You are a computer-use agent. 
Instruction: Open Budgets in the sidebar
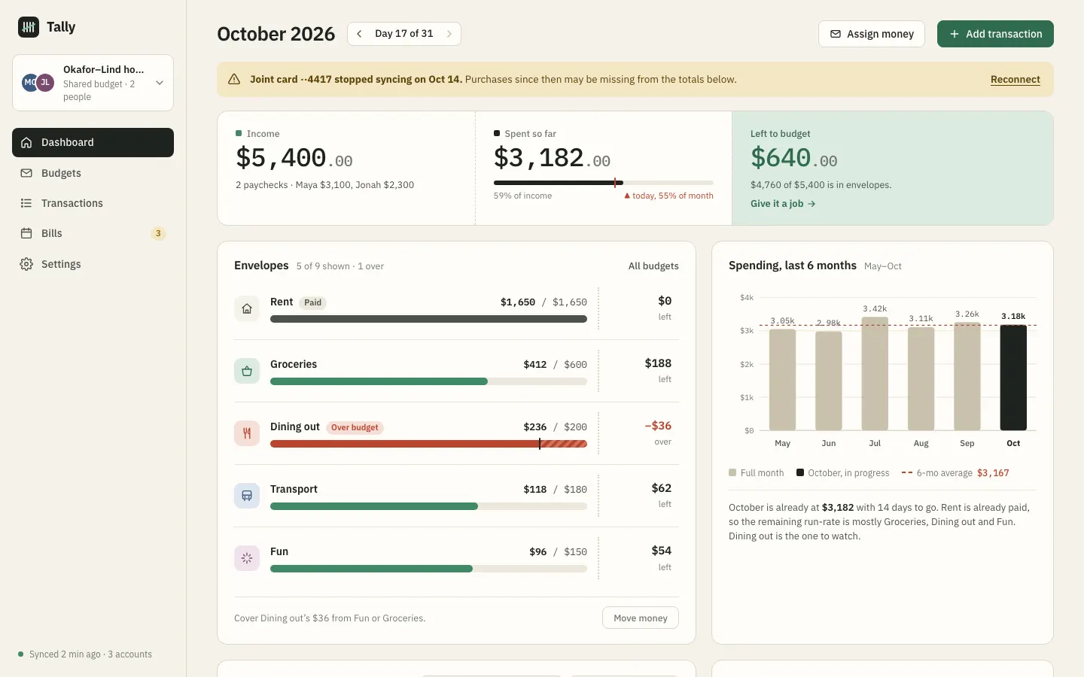point(93,173)
